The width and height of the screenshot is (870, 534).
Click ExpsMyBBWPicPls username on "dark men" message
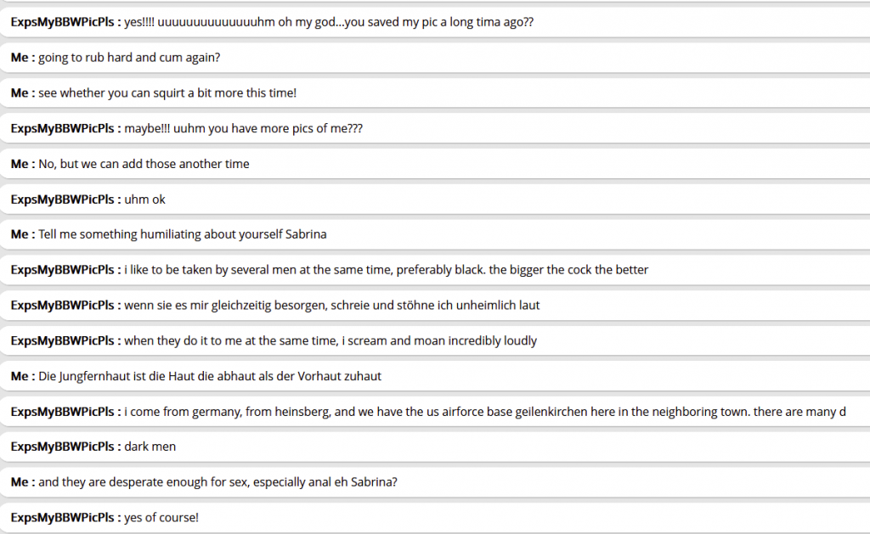(61, 447)
